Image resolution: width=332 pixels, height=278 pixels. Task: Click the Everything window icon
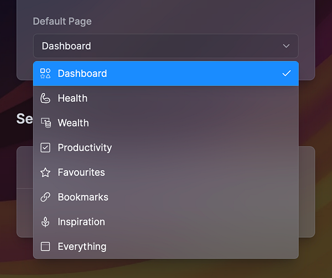[x=45, y=246]
